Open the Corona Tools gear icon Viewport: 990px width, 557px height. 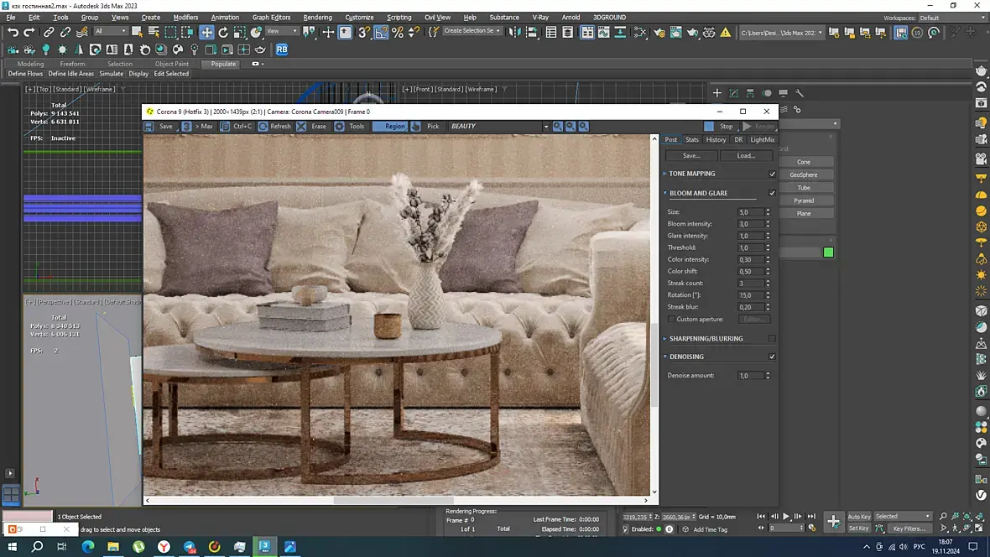pyautogui.click(x=340, y=127)
